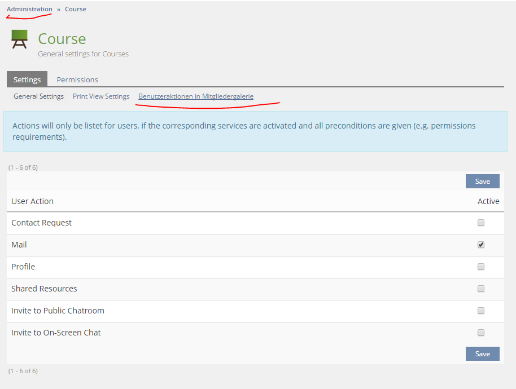
Task: Click the blue info message box
Action: (255, 131)
